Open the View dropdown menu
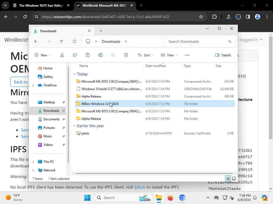The width and height of the screenshot is (273, 204). tap(169, 55)
